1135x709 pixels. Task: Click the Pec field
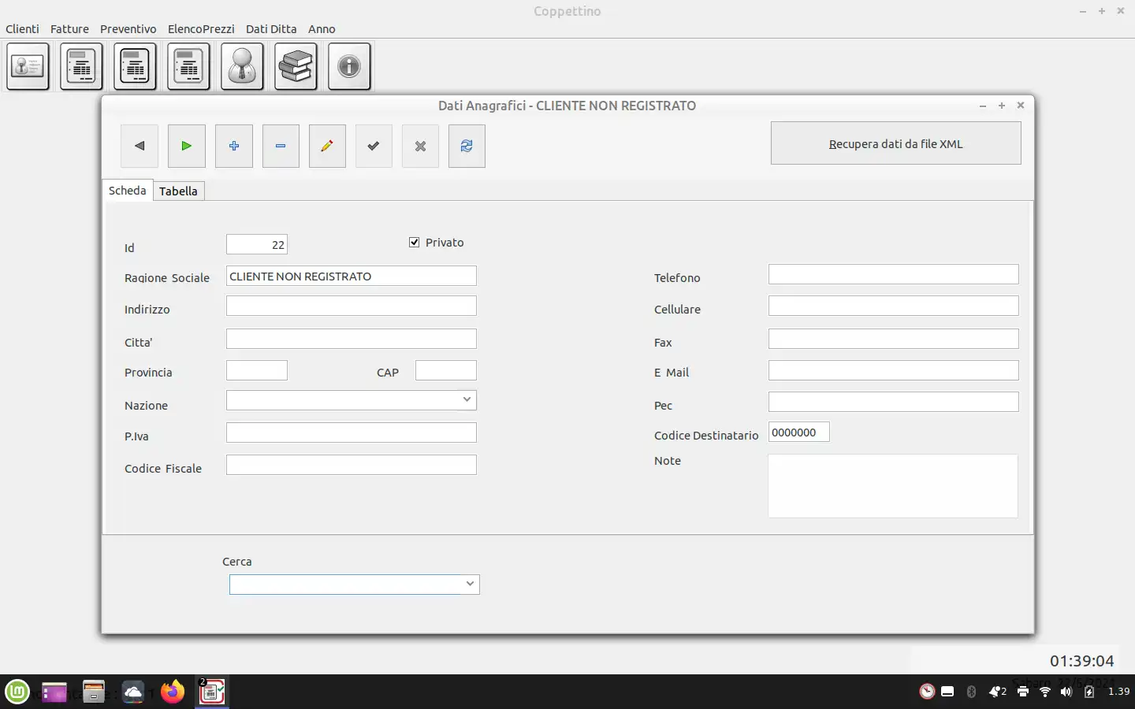point(894,402)
